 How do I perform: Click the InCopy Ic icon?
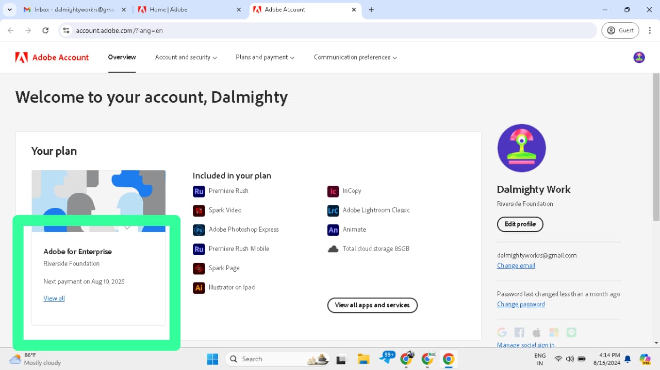click(333, 191)
